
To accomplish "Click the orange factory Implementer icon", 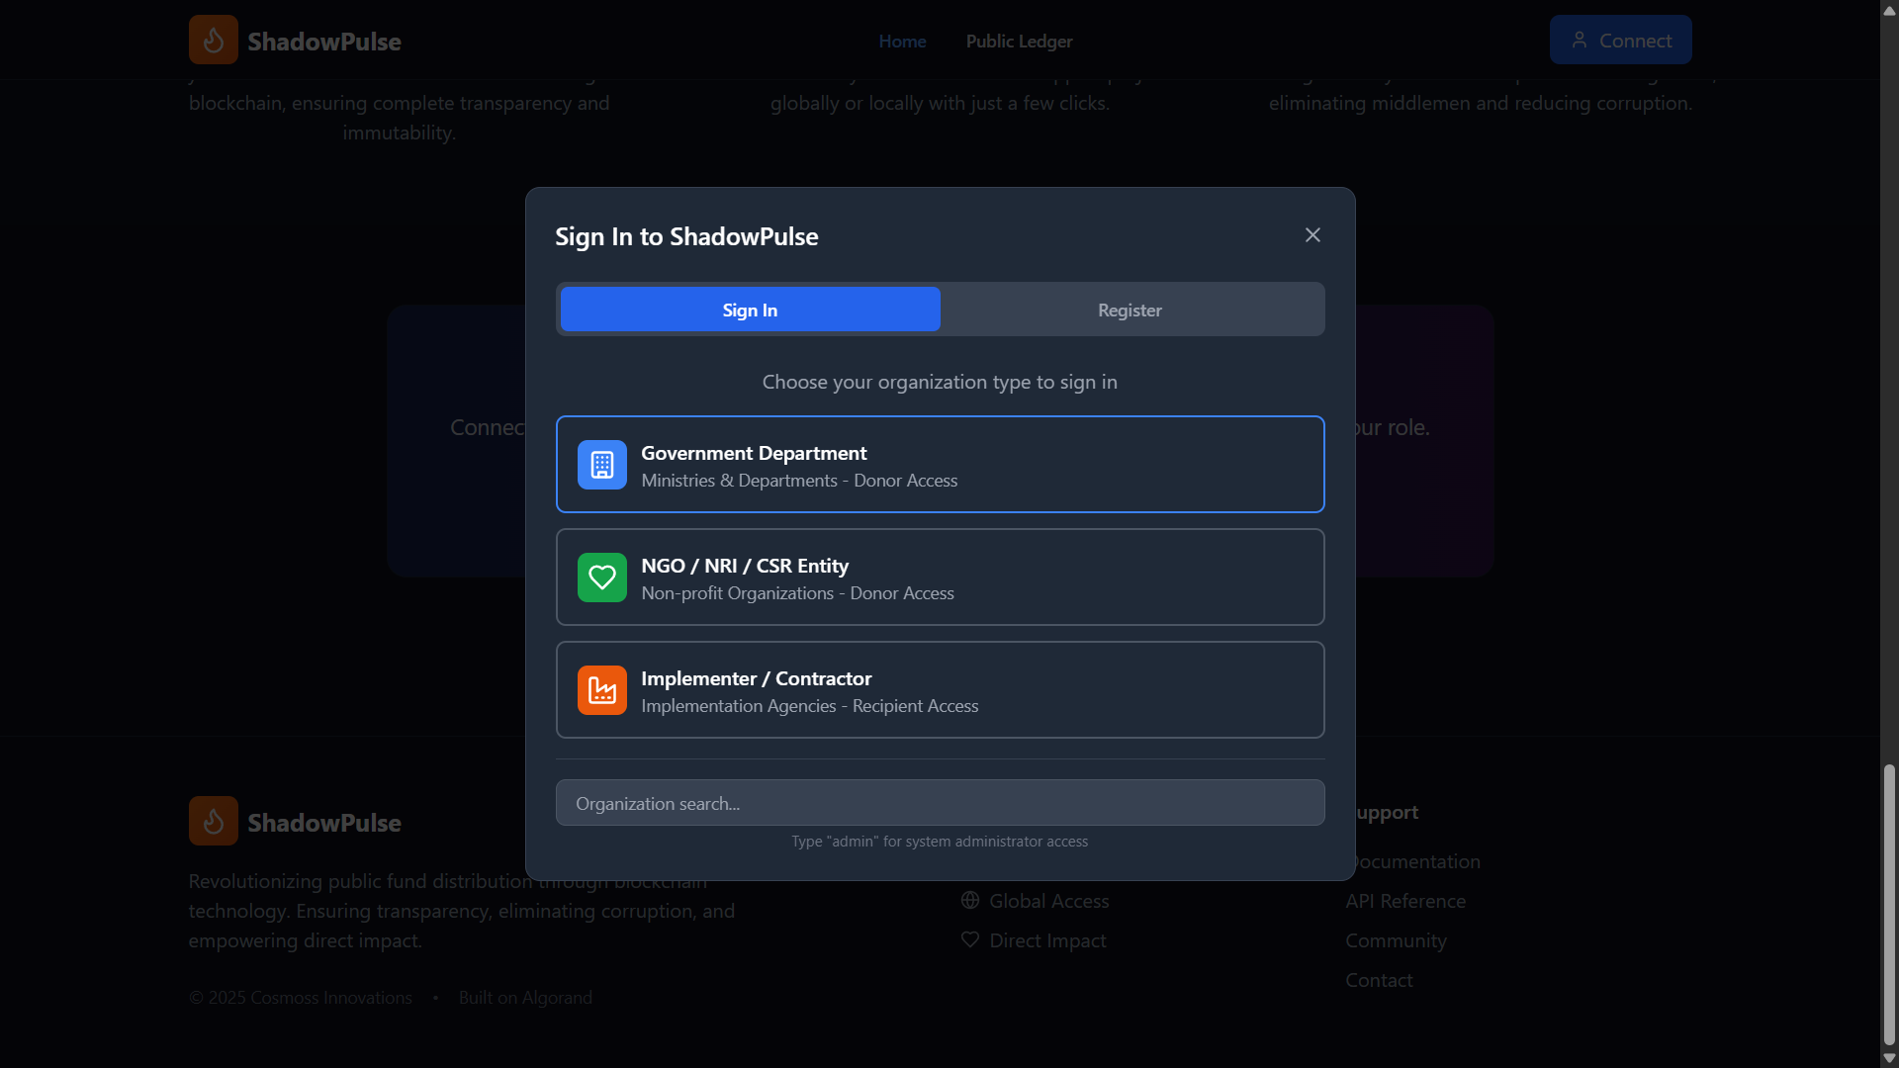I will (x=601, y=690).
